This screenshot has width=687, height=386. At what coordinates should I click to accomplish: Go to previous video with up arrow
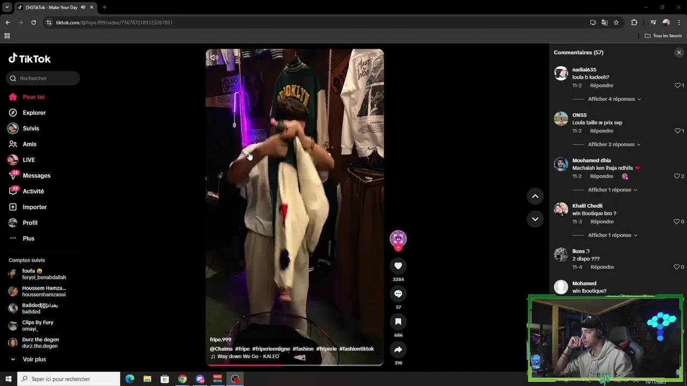(535, 196)
